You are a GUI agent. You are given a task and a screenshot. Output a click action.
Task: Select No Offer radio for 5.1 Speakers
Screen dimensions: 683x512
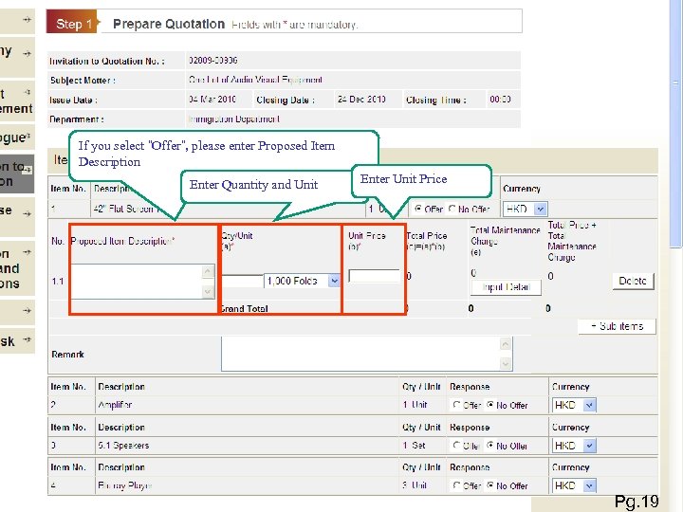tap(490, 446)
